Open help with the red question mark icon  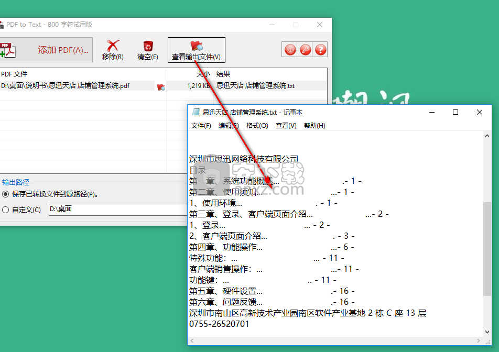tap(320, 50)
